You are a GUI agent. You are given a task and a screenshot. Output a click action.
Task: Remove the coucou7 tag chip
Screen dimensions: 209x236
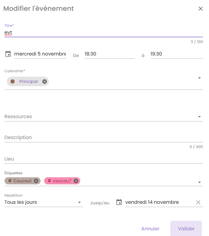pyautogui.click(x=76, y=181)
